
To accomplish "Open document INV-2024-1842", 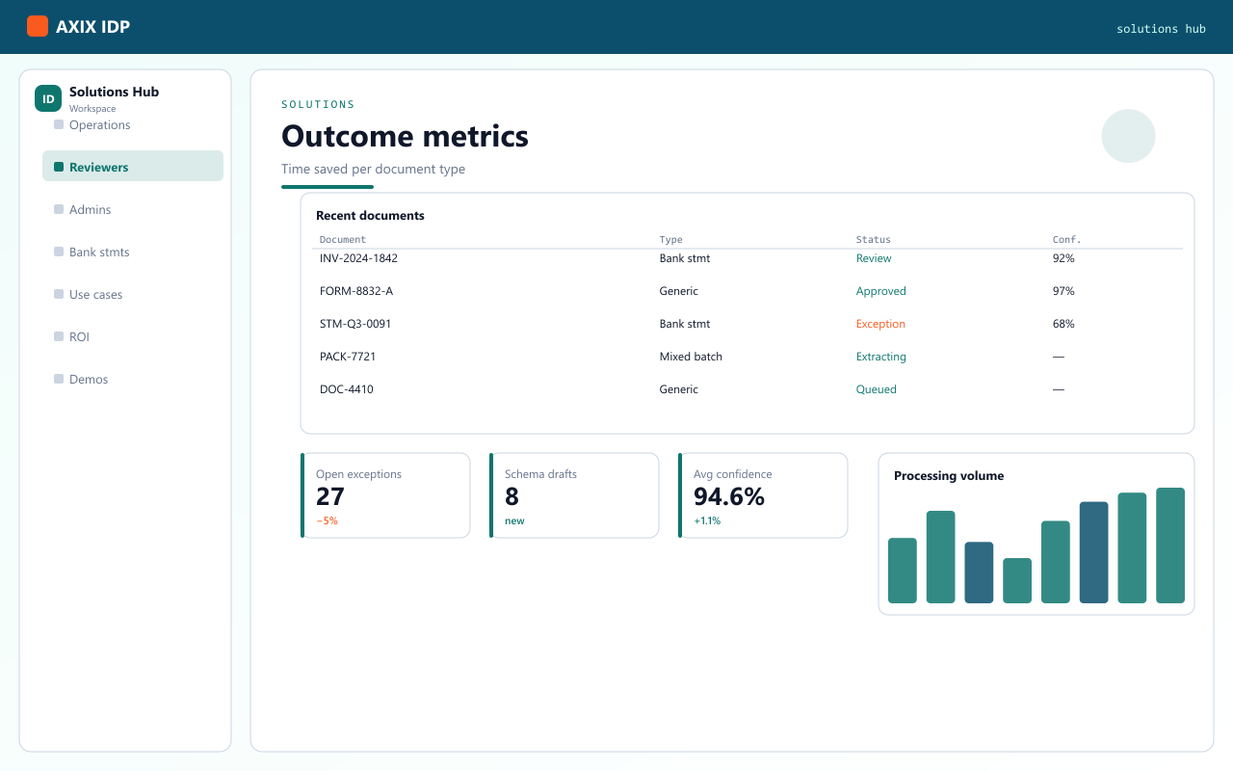I will (x=358, y=258).
